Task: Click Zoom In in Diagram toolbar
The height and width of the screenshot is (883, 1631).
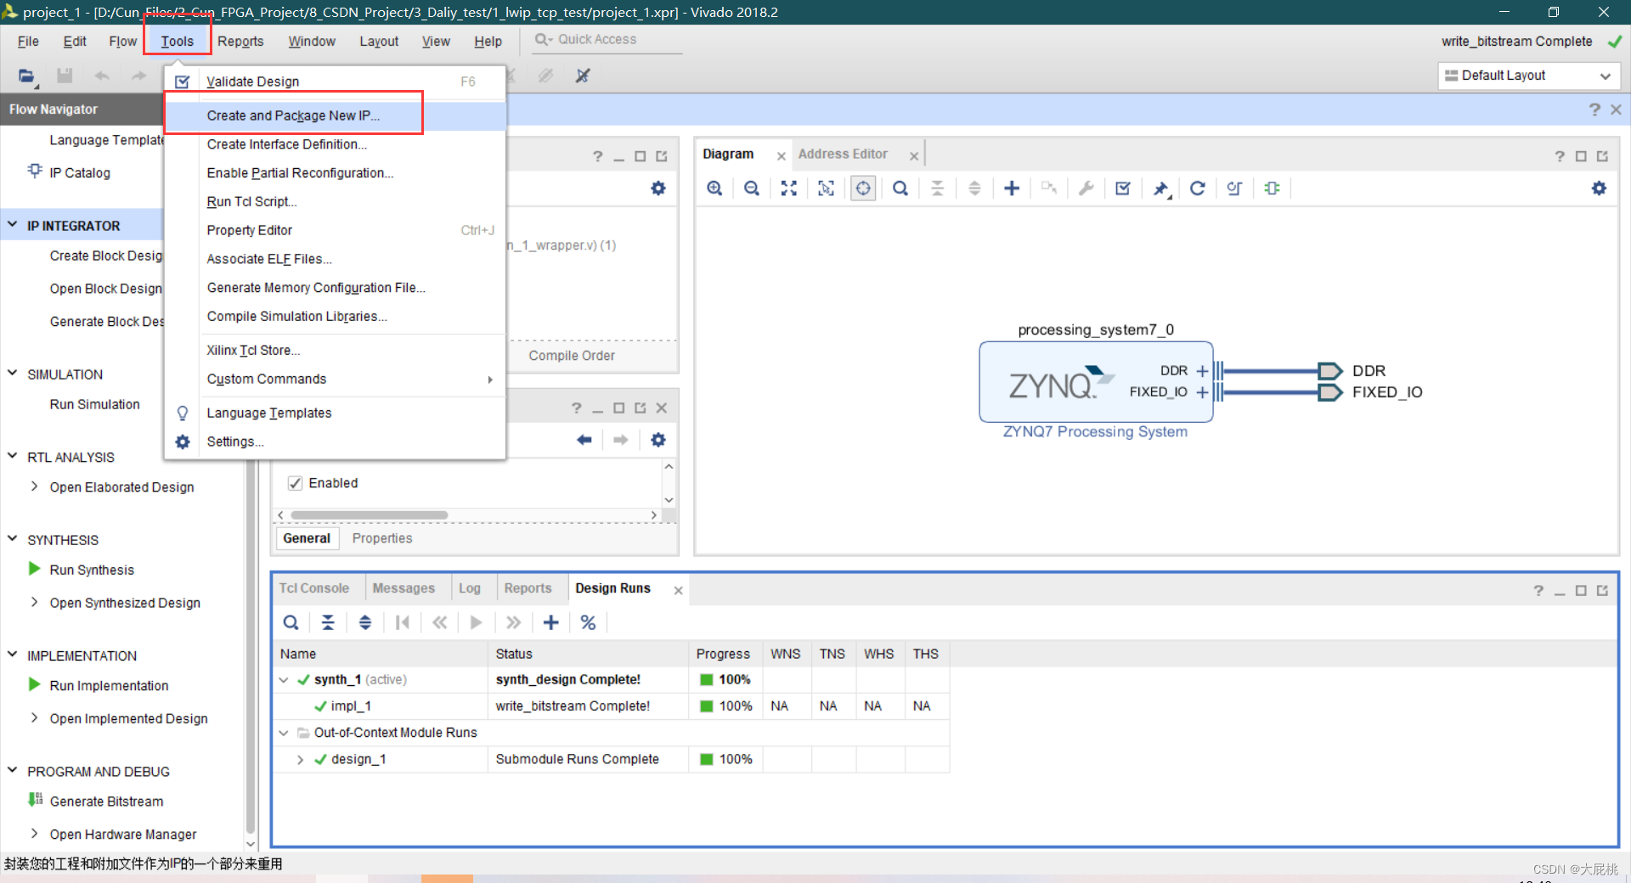Action: [714, 188]
